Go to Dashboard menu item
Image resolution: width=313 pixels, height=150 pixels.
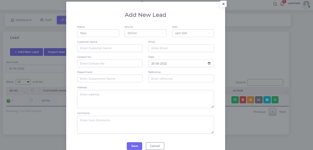click(x=21, y=20)
